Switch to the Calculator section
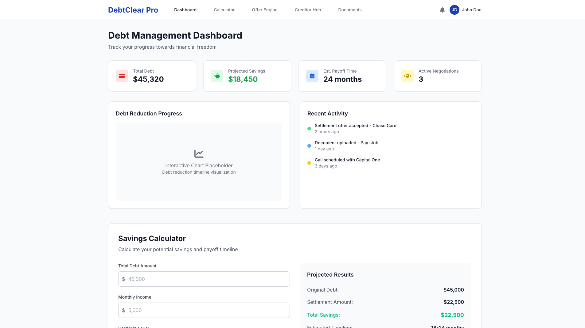The image size is (585, 328). (224, 9)
